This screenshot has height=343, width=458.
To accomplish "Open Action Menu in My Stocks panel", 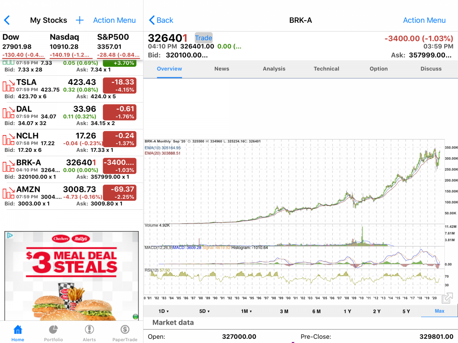I will [x=114, y=20].
